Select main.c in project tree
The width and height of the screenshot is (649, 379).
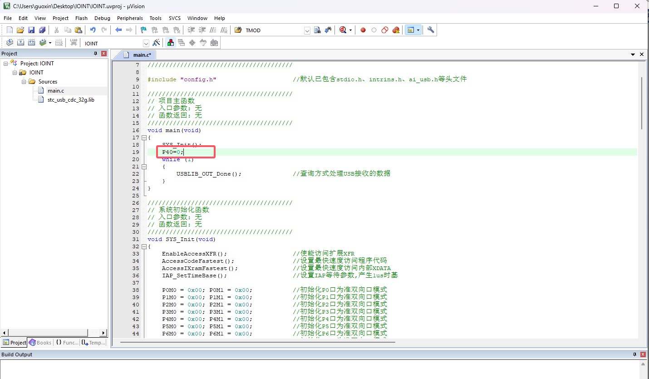[56, 91]
